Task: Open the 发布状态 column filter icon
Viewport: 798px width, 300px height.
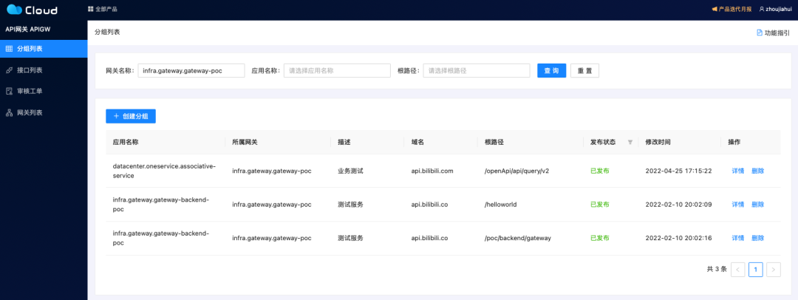Action: 630,142
